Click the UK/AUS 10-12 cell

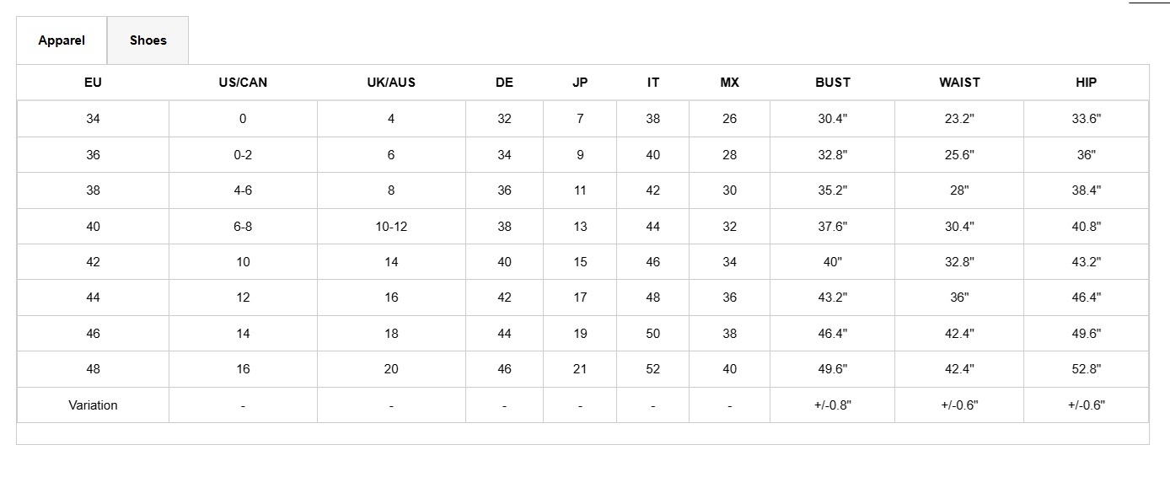click(391, 227)
